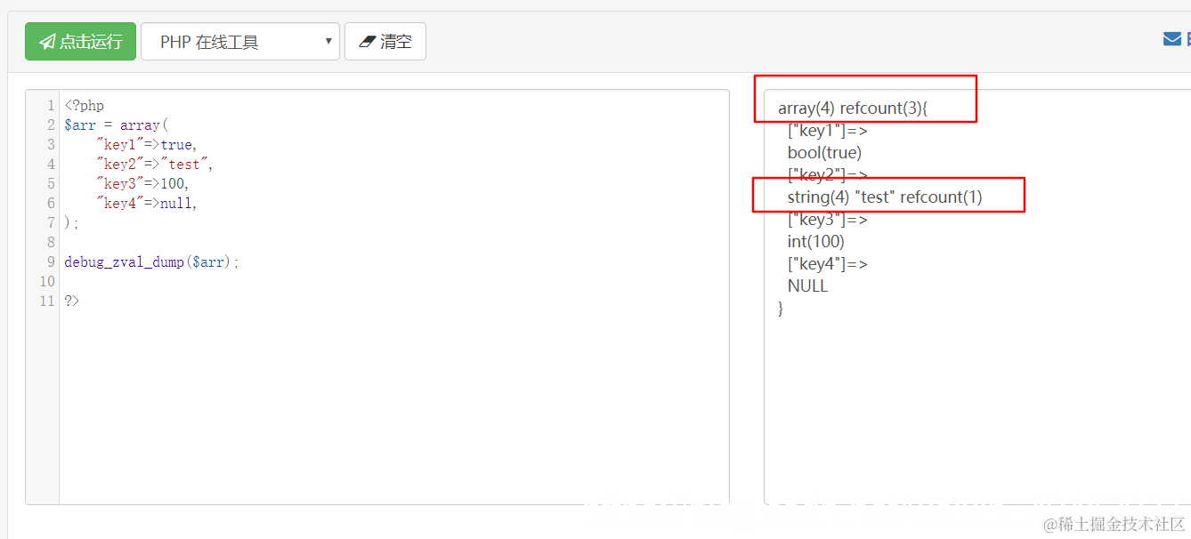The height and width of the screenshot is (539, 1191).
Task: Click output line 'string(4) "test" refcount(1)'
Action: pos(885,197)
